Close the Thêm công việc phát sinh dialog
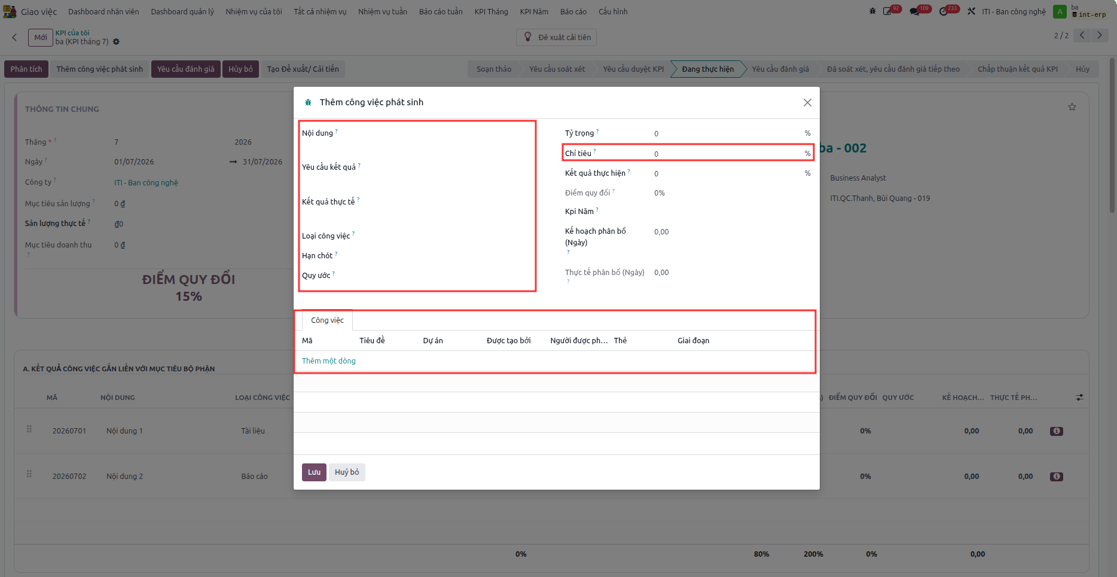The width and height of the screenshot is (1117, 577). [x=807, y=102]
